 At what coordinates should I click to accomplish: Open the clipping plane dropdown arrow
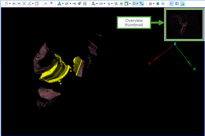coord(138,4)
